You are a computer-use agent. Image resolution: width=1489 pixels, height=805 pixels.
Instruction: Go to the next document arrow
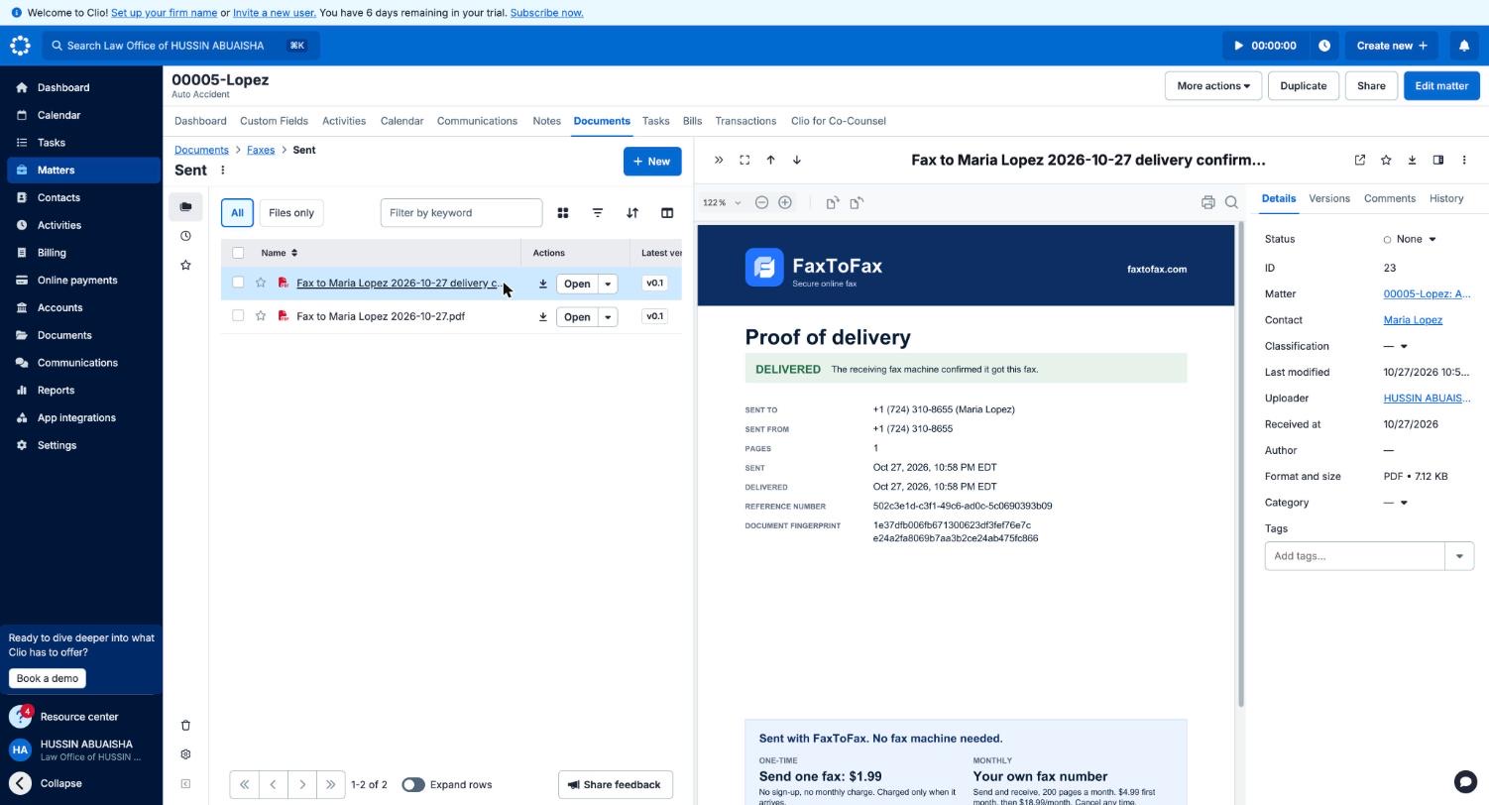(x=796, y=161)
